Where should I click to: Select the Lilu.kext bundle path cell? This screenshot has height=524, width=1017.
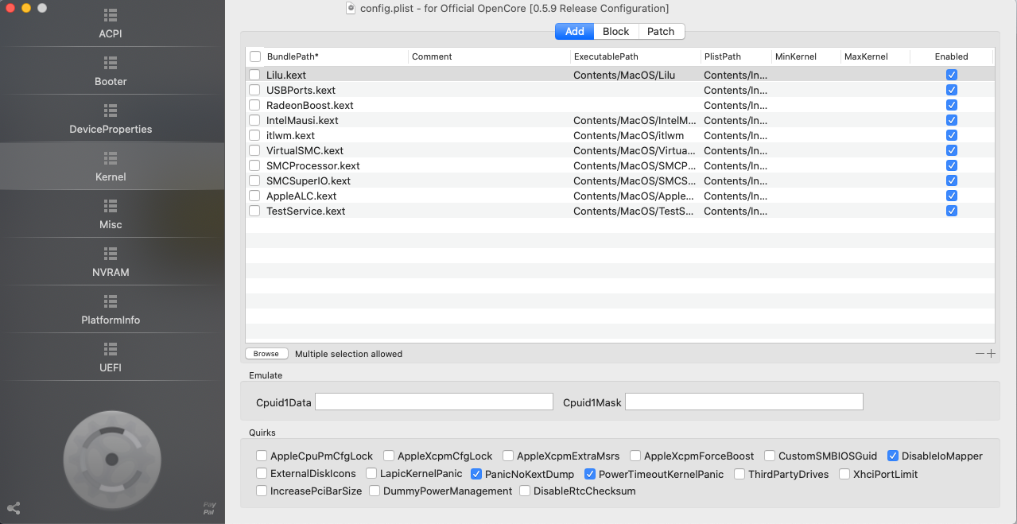[286, 75]
